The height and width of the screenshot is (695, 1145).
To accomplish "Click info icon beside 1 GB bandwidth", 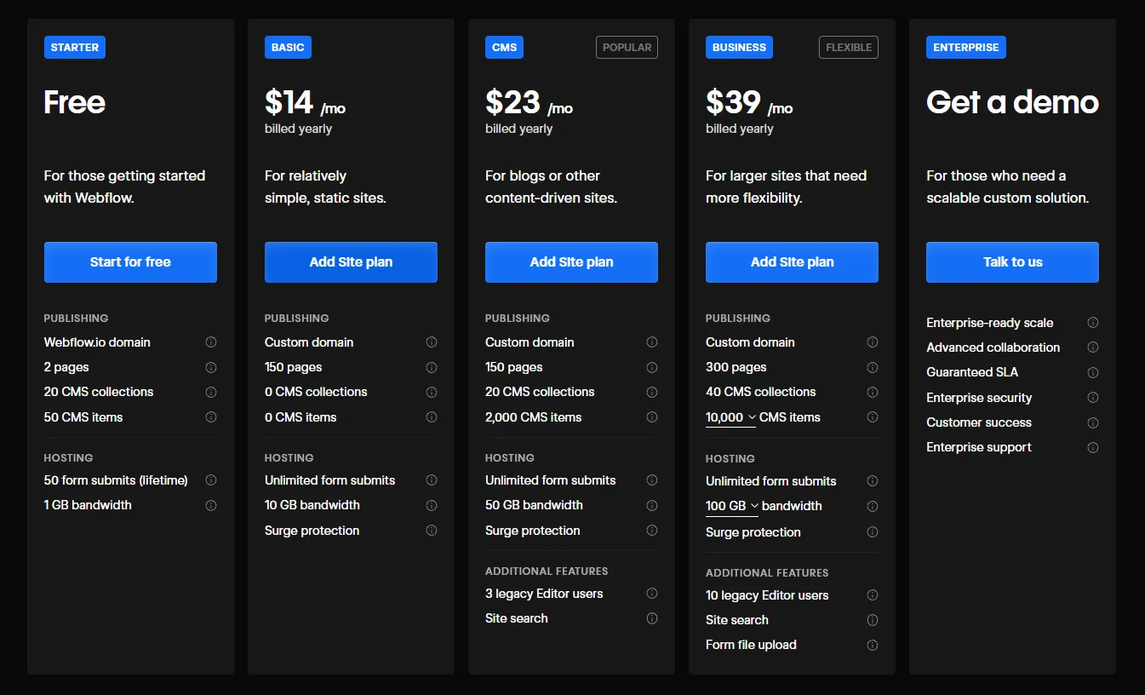I will 211,505.
